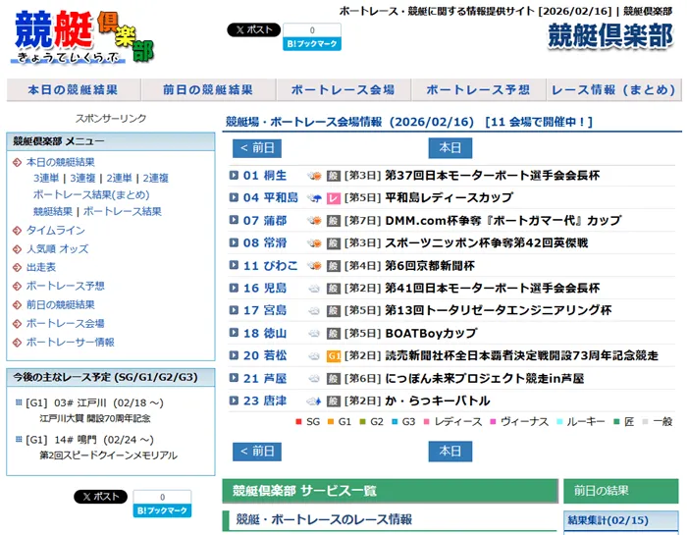Click the grey 般 badge in the 芦屋 row
Viewport: 687px width, 535px height.
click(334, 378)
